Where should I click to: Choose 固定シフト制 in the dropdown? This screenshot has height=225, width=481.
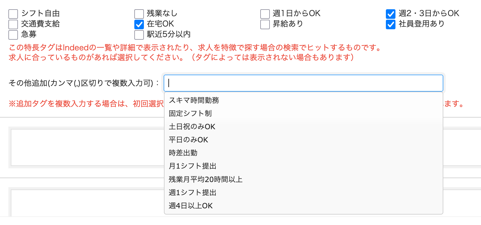click(190, 113)
